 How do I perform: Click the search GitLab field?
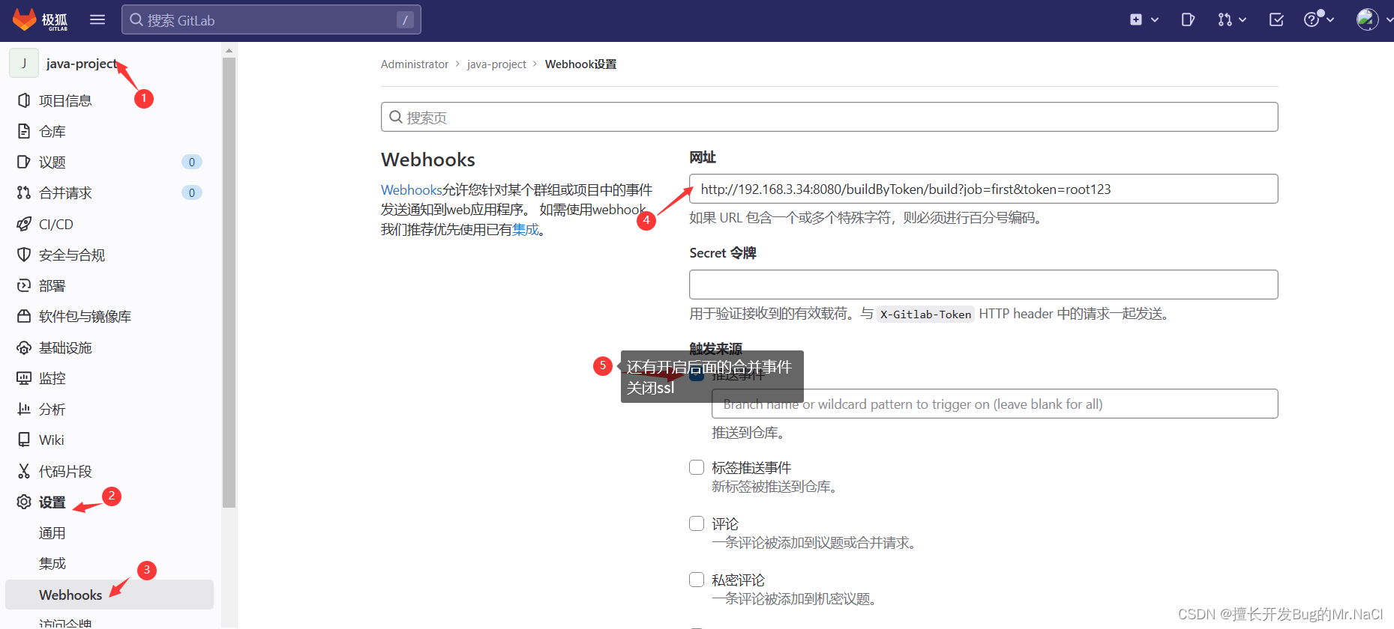pos(271,19)
